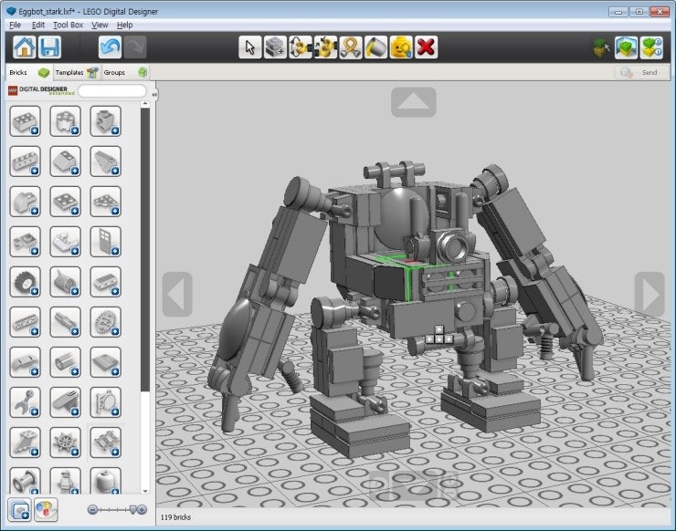
Task: Open the File menu
Action: point(16,25)
